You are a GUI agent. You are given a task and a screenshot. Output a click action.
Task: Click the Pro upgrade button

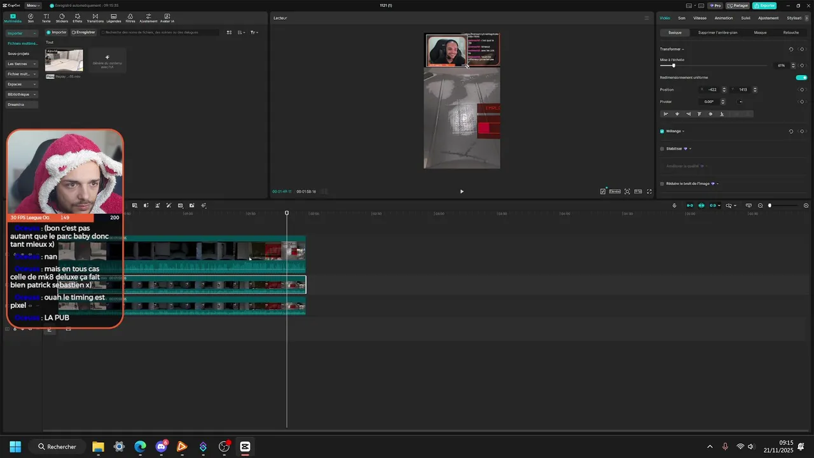pos(715,6)
